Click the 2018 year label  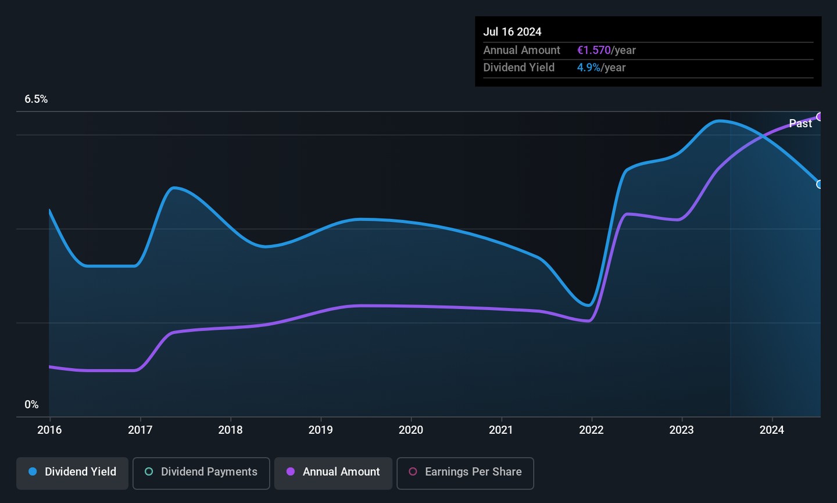230,430
